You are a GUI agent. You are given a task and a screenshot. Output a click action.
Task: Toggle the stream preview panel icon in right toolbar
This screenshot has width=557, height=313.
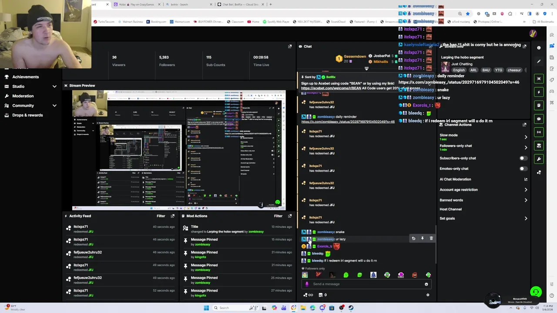539,79
